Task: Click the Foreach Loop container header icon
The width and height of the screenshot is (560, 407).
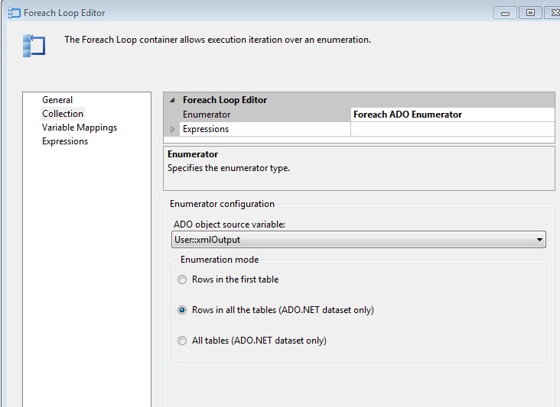Action: (34, 45)
